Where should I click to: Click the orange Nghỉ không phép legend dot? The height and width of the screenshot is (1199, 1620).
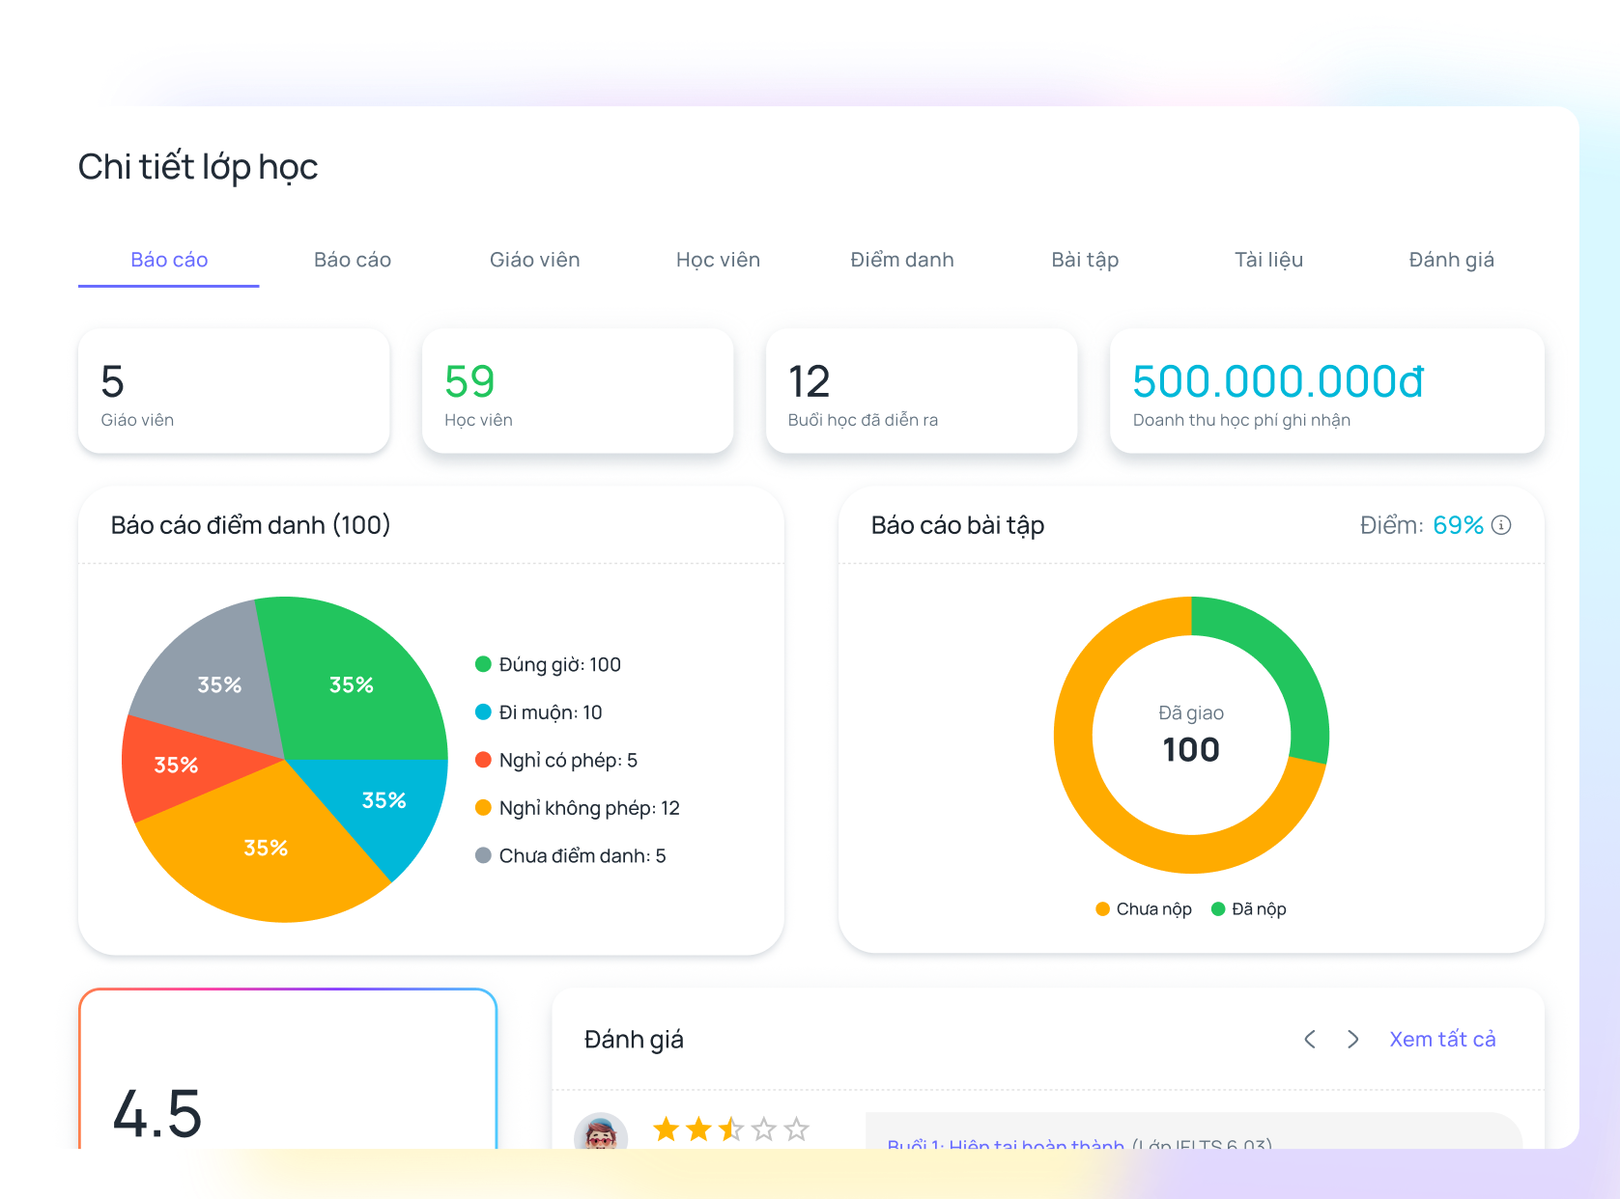481,808
